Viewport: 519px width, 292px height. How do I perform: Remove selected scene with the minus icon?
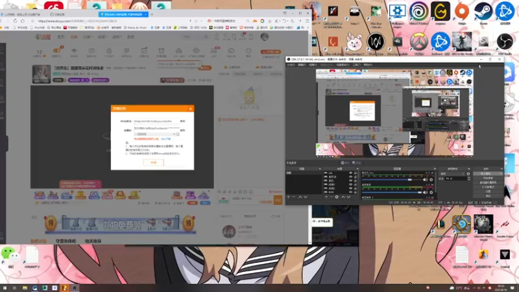(294, 197)
